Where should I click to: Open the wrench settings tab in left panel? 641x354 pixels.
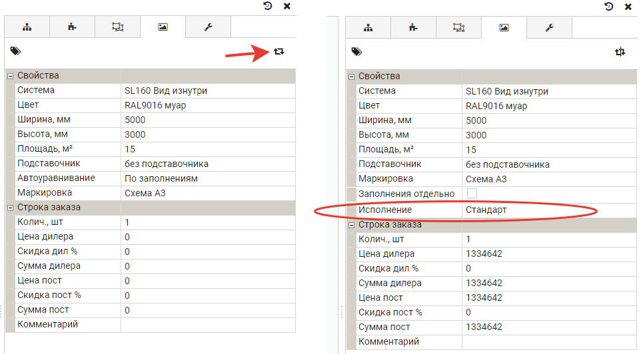pos(208,27)
